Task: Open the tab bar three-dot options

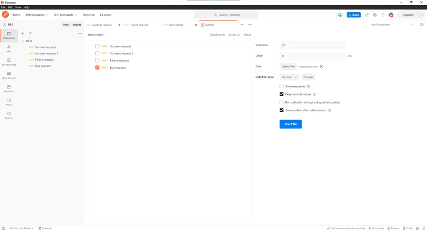Action: pos(250,25)
